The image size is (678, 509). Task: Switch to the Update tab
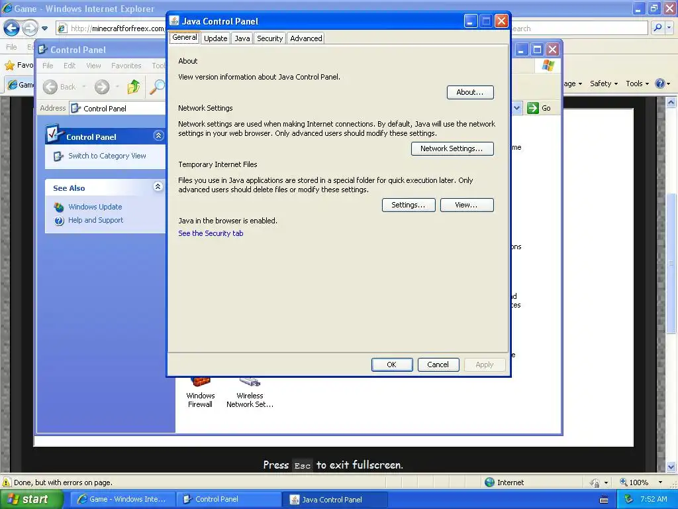[215, 38]
